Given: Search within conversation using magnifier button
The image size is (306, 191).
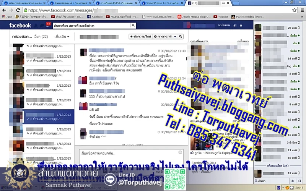Looking at the screenshot, I should (181, 37).
